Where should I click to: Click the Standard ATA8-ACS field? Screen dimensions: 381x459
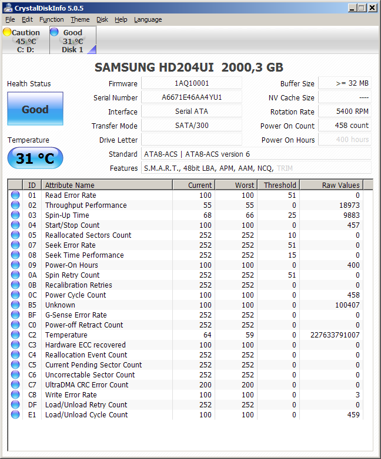256,154
